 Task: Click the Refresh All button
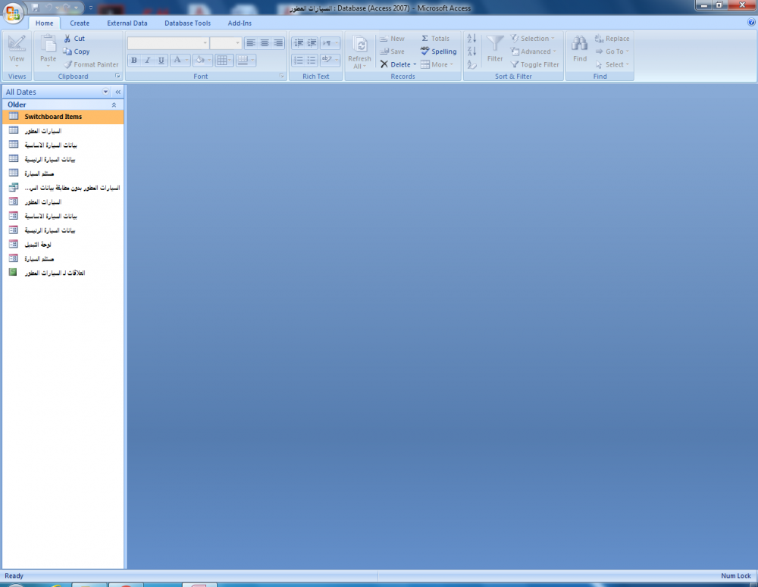pos(359,52)
